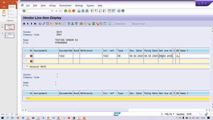Click the Change Layout grid icon
This screenshot has height=120, width=213.
tap(81, 24)
